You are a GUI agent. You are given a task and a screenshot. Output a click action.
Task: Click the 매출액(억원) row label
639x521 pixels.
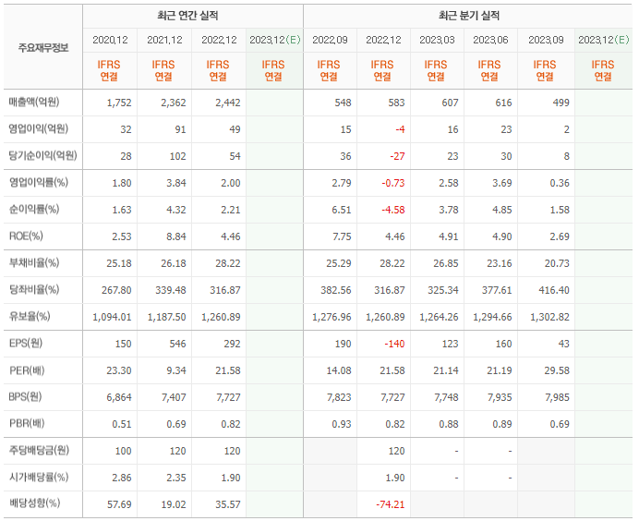(34, 102)
